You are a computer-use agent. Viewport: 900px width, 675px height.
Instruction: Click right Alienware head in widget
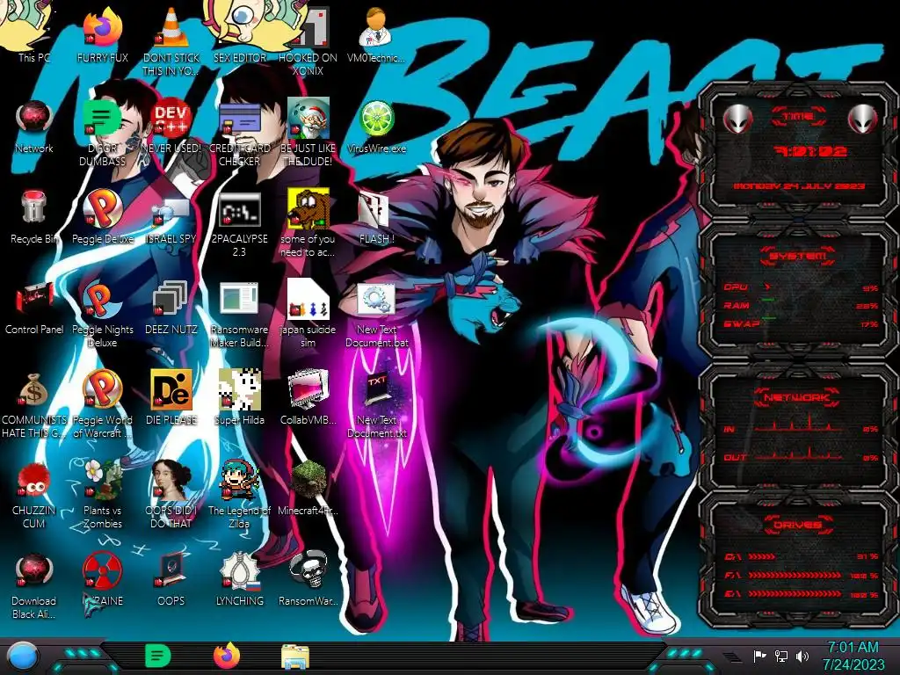[x=863, y=120]
